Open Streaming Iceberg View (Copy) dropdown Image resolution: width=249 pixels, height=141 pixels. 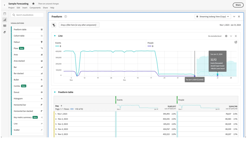tap(213, 16)
